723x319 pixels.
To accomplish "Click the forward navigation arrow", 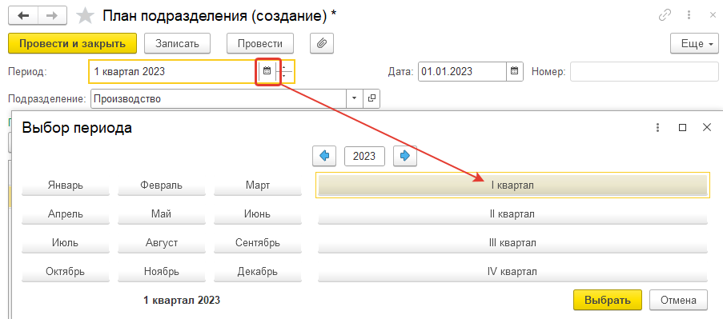I will [x=52, y=16].
